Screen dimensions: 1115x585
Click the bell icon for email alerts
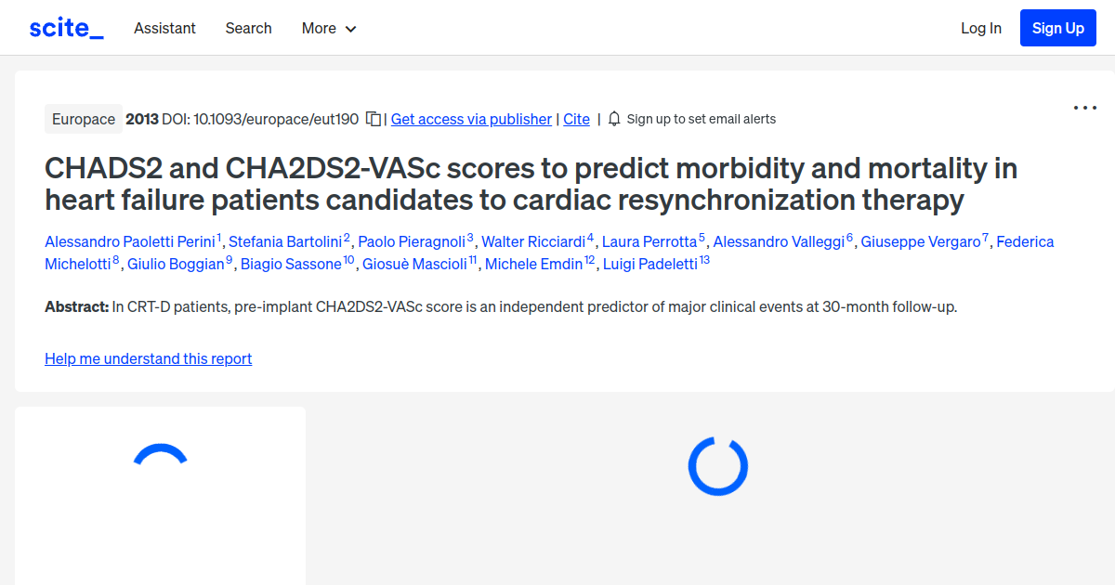(x=613, y=119)
